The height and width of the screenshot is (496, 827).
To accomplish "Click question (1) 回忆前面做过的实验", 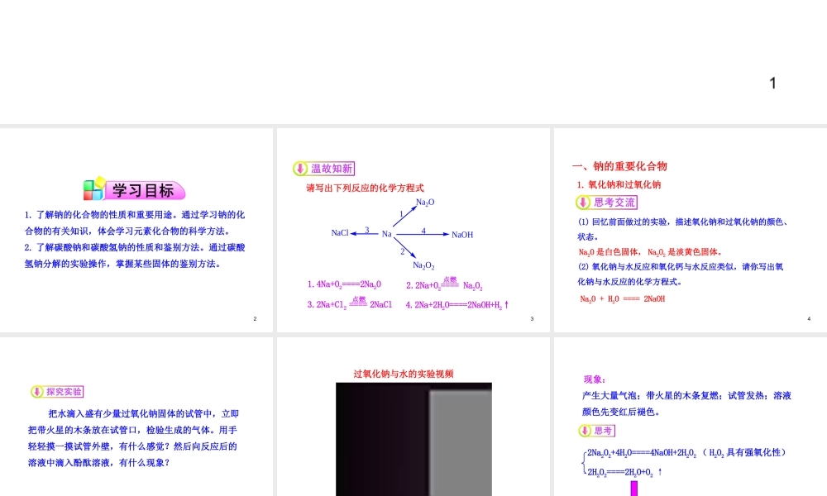I will pos(684,229).
